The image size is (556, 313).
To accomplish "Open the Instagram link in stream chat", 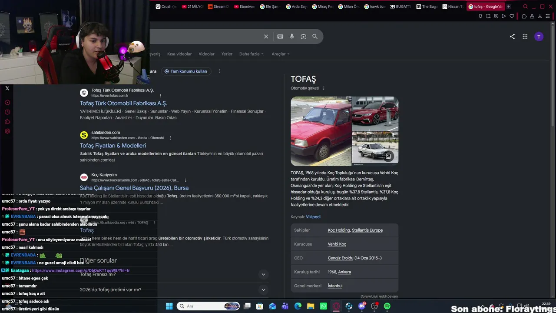I will point(81,270).
